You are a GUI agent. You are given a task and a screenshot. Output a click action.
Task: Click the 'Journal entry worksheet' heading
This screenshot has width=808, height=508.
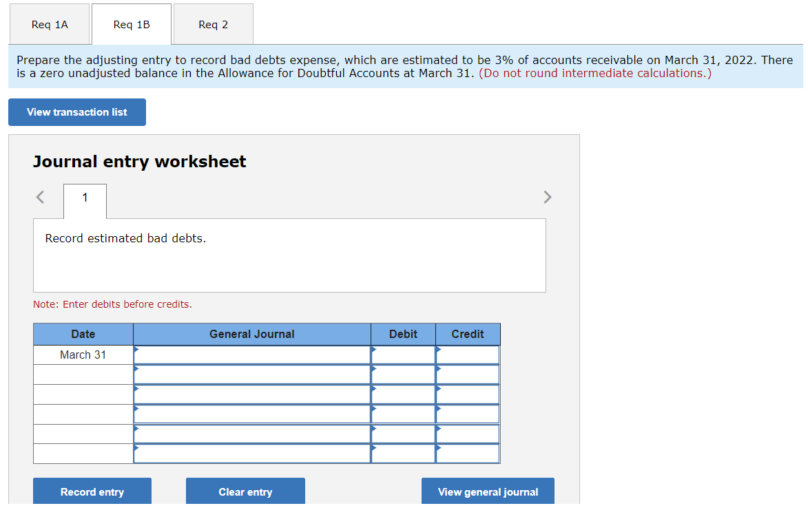(140, 162)
